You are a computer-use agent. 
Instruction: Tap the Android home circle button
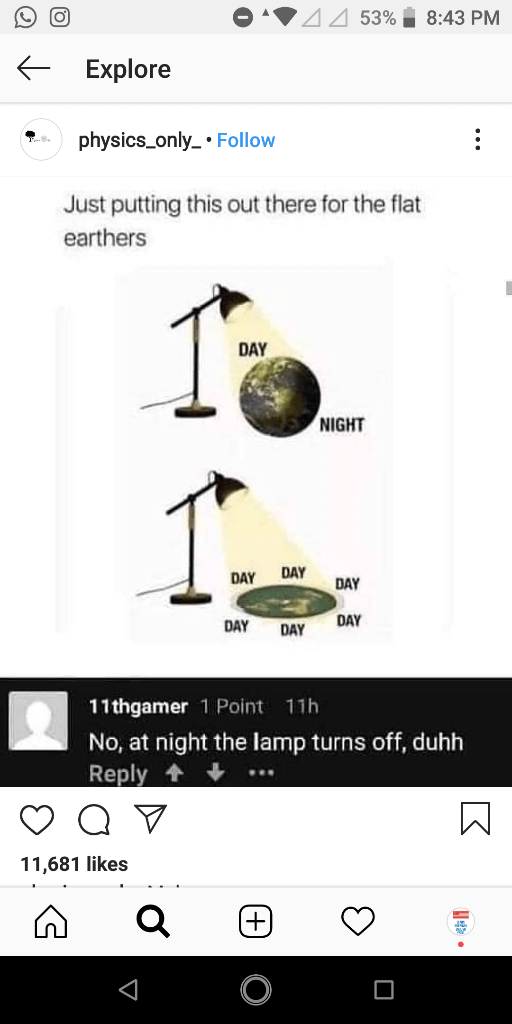point(256,989)
